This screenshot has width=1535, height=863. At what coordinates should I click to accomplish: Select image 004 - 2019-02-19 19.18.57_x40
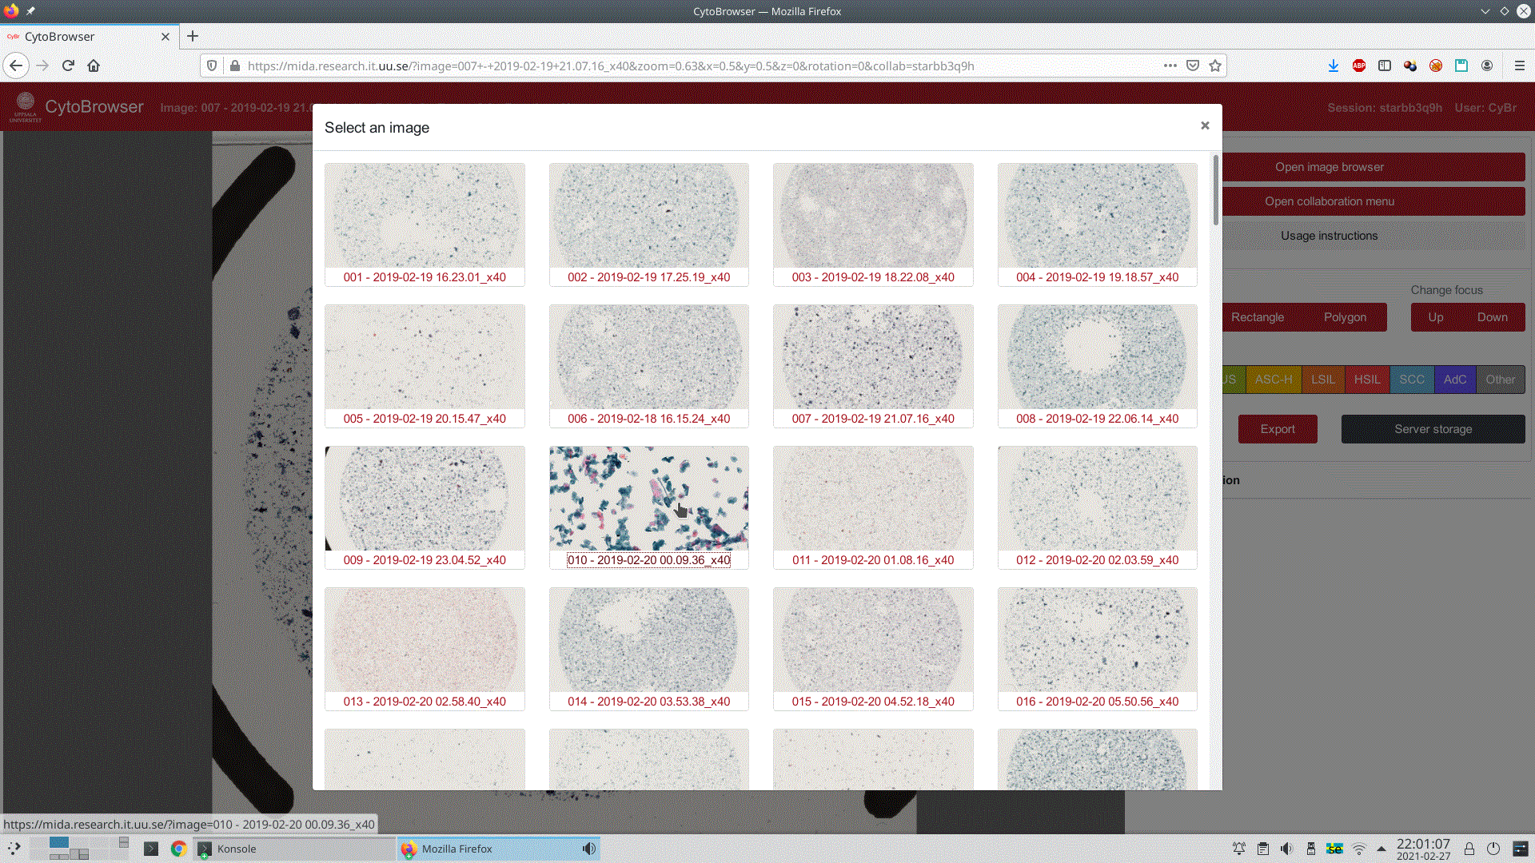(x=1098, y=225)
